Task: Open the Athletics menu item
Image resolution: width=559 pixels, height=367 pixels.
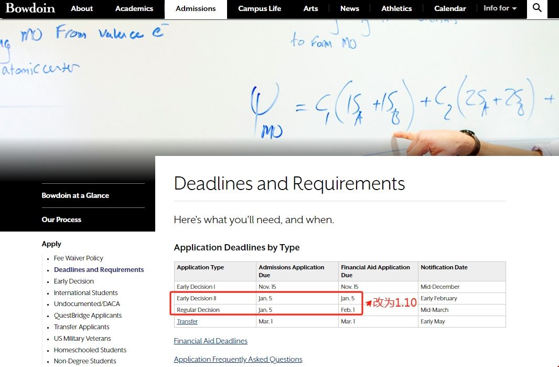Action: (x=396, y=8)
